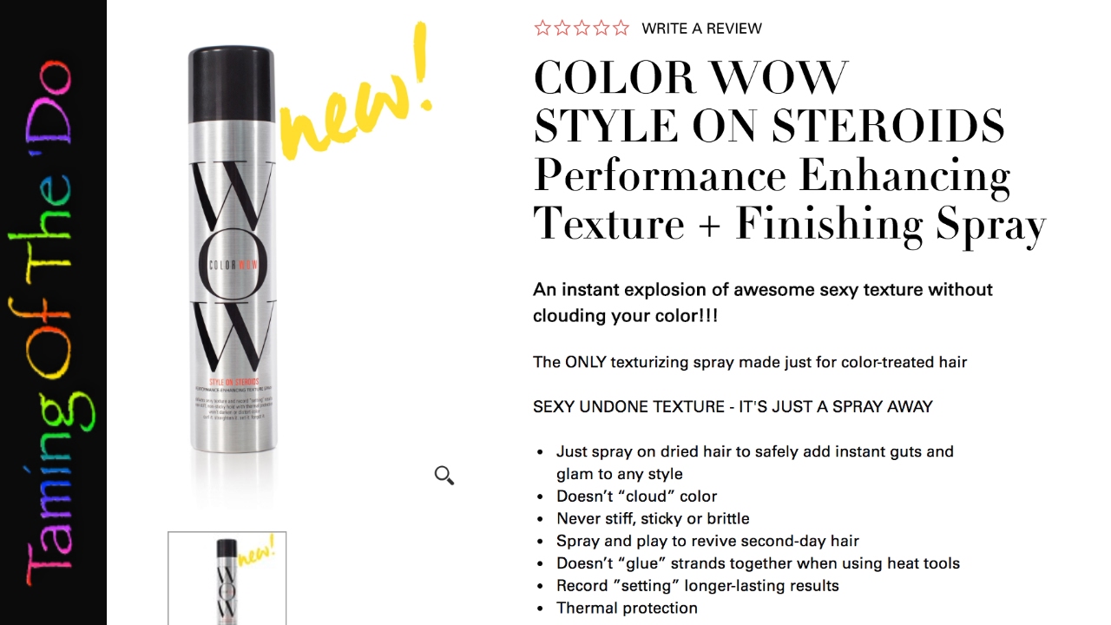
Task: Select the second rating star
Action: (x=562, y=28)
